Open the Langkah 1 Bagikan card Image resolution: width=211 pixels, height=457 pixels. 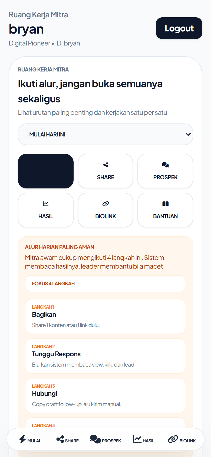[105, 316]
